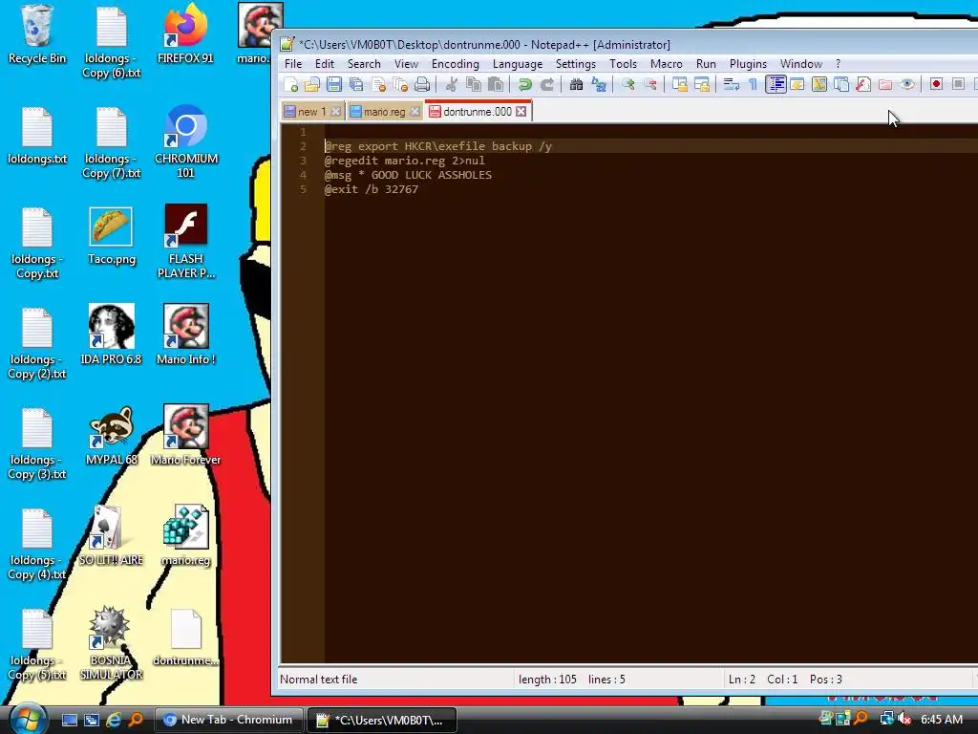Click the muted volume tray icon
The height and width of the screenshot is (734, 978).
click(x=904, y=719)
